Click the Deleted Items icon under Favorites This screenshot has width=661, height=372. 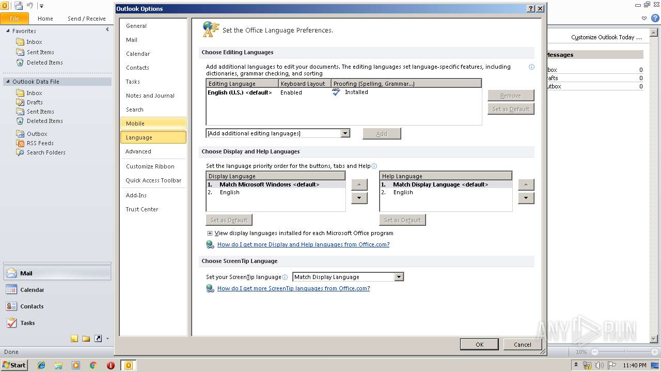coord(20,63)
